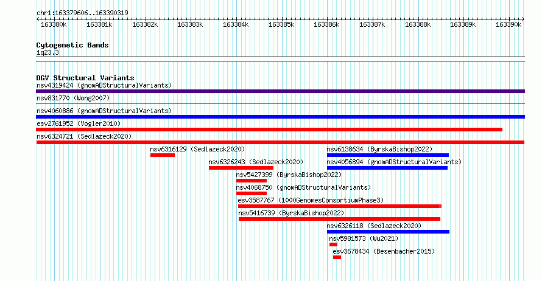542x281 pixels.
Task: Click the Cytogenetic Bands track title
Action: (x=72, y=45)
